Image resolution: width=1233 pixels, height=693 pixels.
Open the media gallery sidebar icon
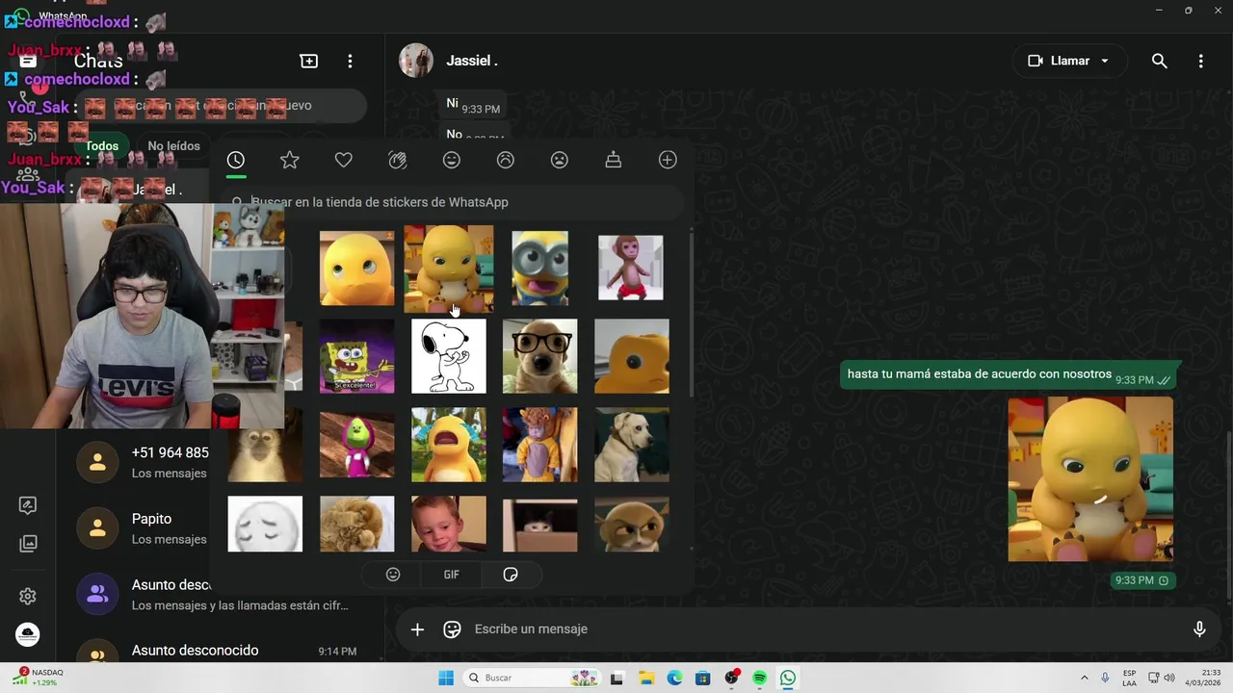click(28, 544)
